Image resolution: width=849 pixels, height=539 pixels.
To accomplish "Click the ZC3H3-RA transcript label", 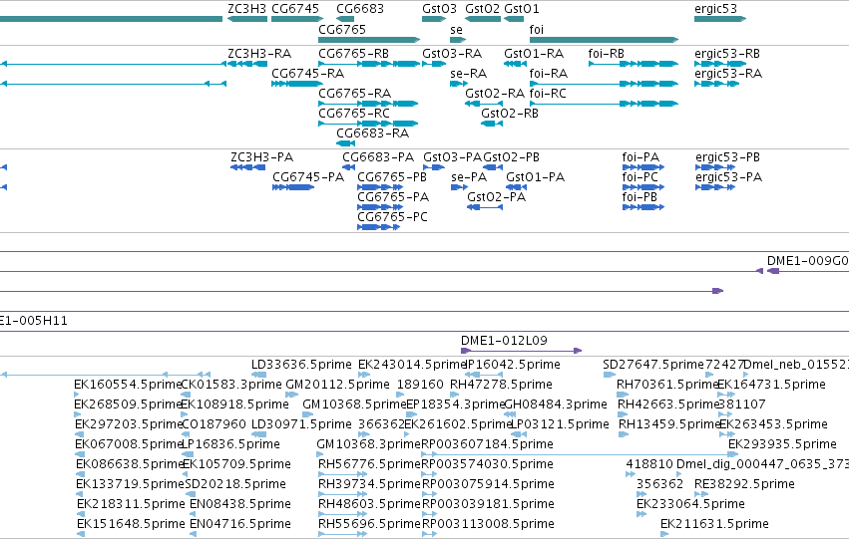I will point(259,54).
